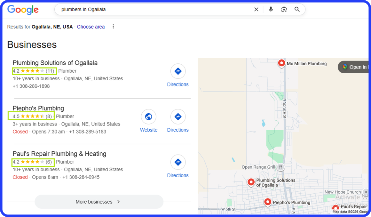Open Paul's Repair Plumbing & Heating listing title

59,154
